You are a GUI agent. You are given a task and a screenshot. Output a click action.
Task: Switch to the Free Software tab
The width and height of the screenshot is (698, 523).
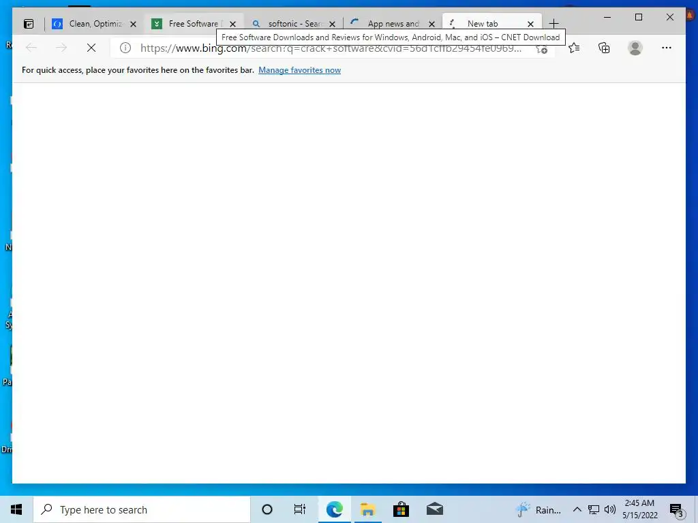[x=194, y=24]
